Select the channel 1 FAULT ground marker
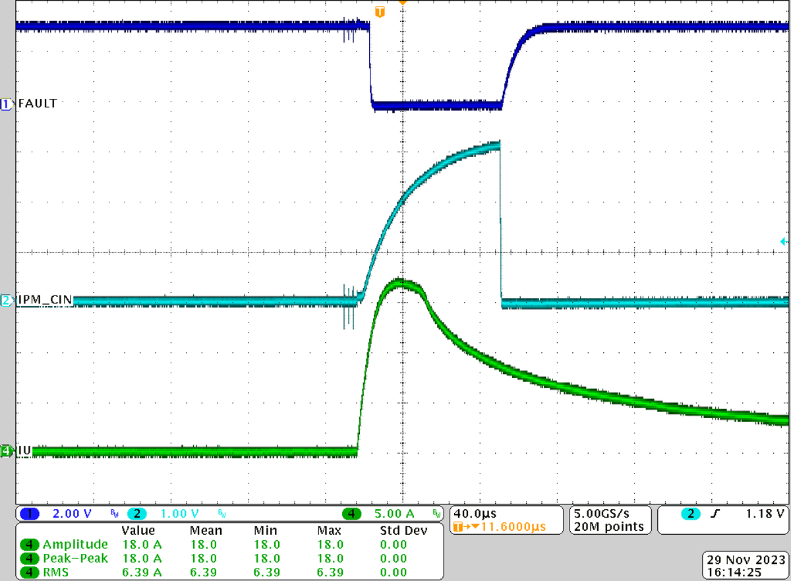Viewport: 791px width, 581px height. (7, 104)
